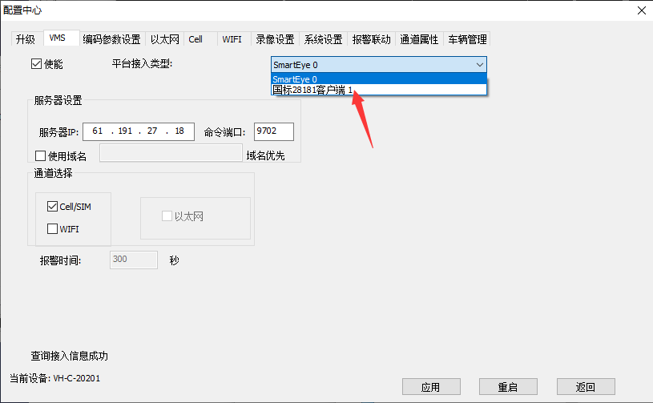Enable the 使用域名 checkbox

click(41, 155)
